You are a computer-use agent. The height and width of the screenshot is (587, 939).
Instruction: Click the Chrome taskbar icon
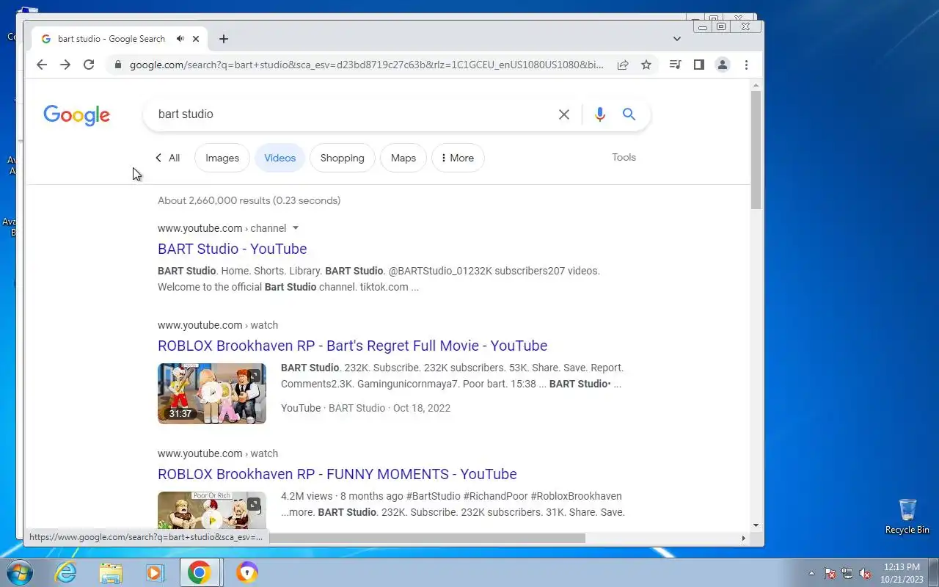point(199,572)
